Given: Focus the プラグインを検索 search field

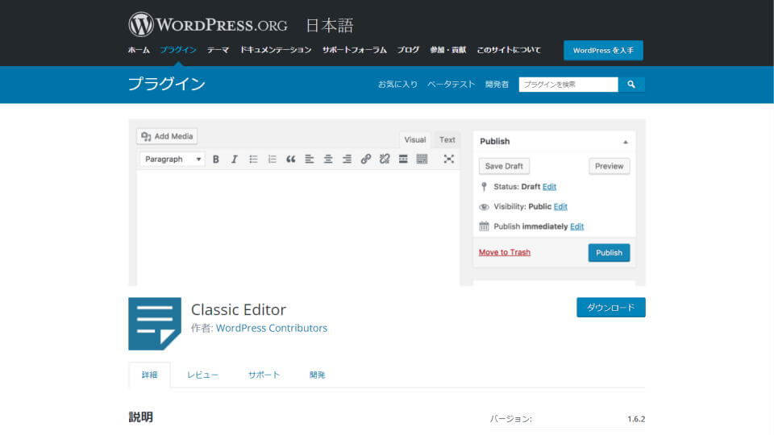Looking at the screenshot, I should click(x=568, y=85).
